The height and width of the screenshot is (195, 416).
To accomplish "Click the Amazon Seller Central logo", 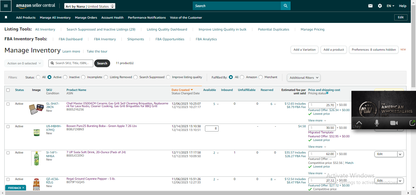I will 35,6.
